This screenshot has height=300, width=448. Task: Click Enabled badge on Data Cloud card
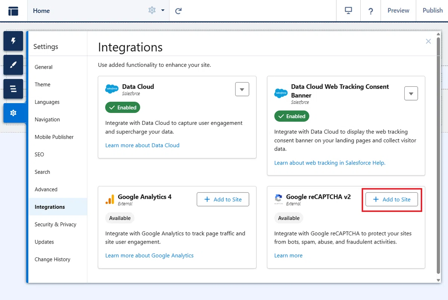pyautogui.click(x=122, y=108)
